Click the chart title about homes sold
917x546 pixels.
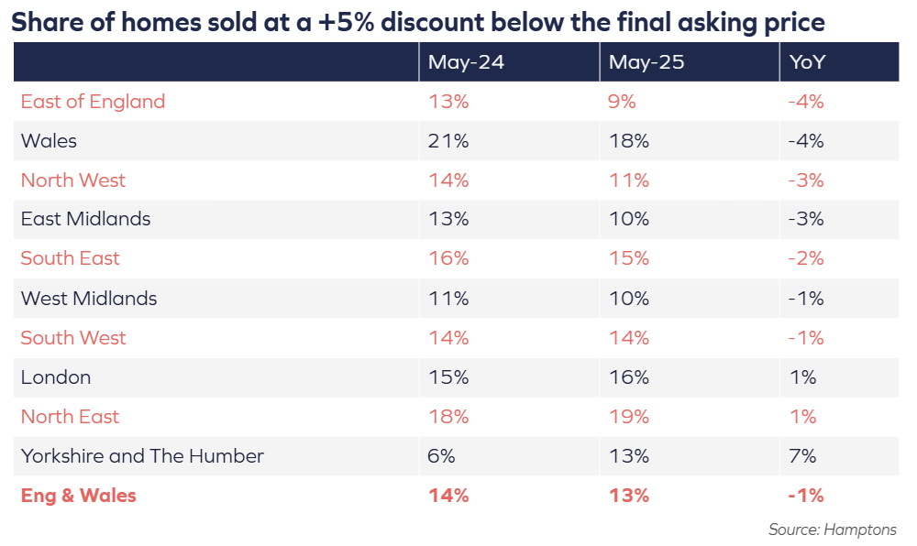coord(417,22)
